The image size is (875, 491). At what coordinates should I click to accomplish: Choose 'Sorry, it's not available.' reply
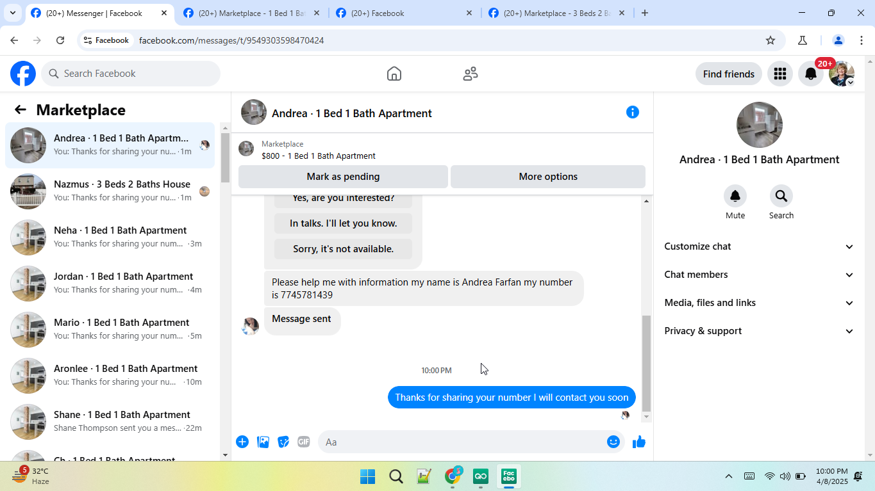pyautogui.click(x=343, y=249)
